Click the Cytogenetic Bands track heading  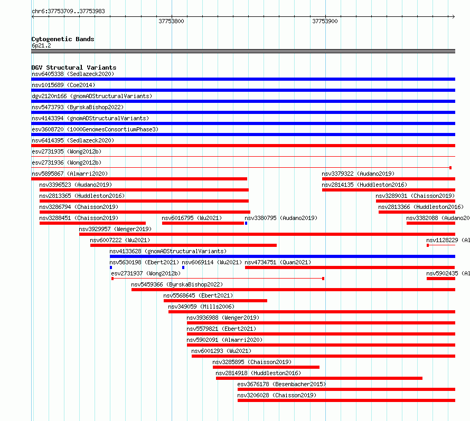63,39
